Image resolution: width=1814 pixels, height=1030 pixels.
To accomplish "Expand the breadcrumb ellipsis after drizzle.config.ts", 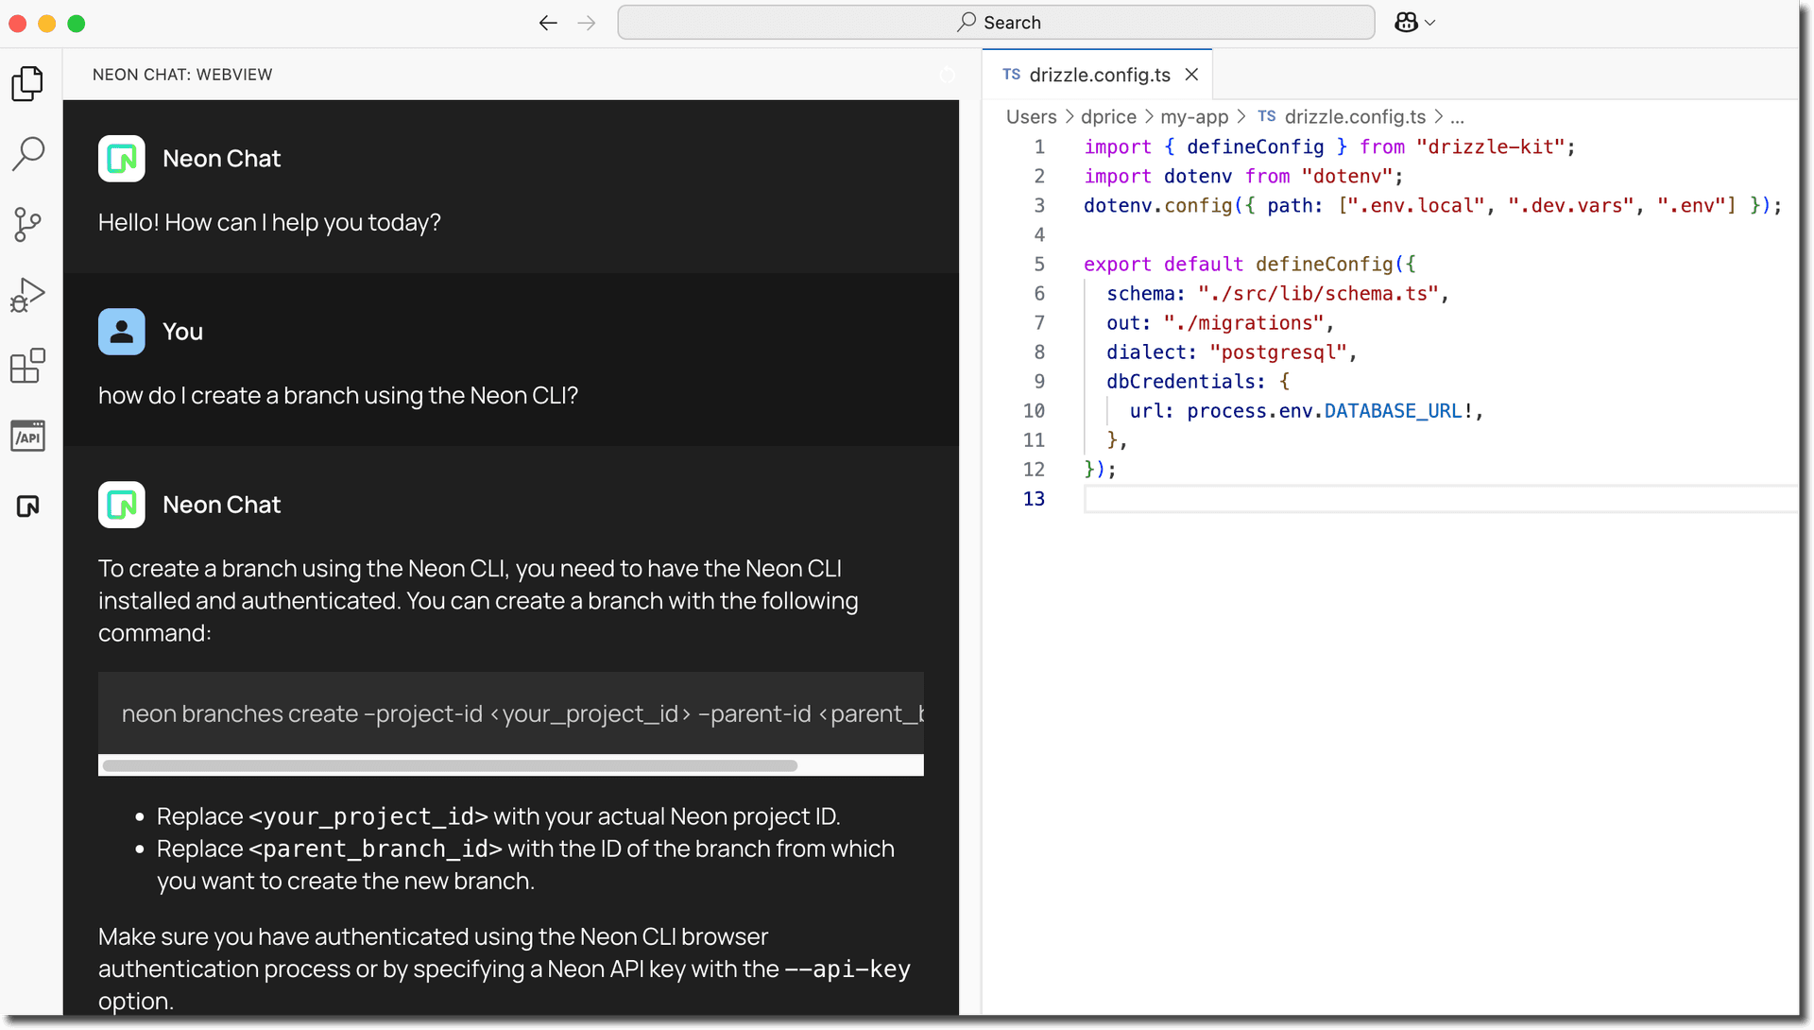I will (1458, 116).
